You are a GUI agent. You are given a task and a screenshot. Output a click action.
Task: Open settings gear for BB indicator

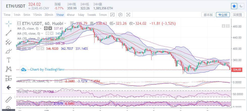pos(38,48)
